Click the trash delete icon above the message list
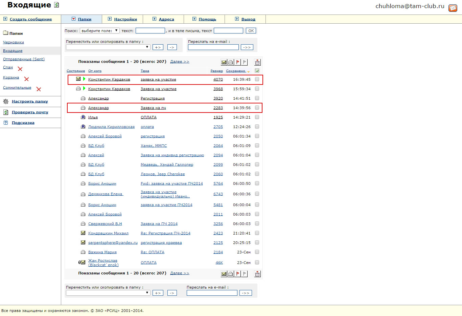The image size is (462, 316). pyautogui.click(x=257, y=62)
